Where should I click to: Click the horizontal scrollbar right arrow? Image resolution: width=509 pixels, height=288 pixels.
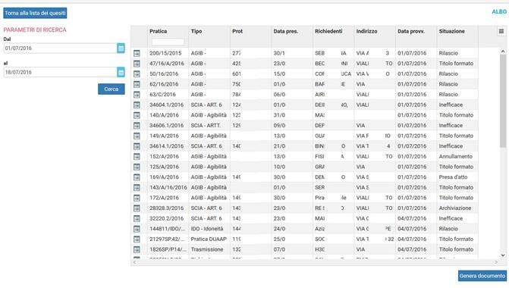pyautogui.click(x=496, y=262)
